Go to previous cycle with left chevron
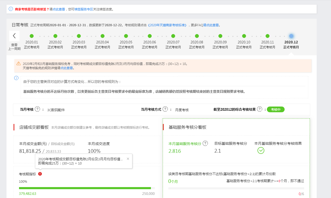The width and height of the screenshot is (331, 198). [x=14, y=36]
